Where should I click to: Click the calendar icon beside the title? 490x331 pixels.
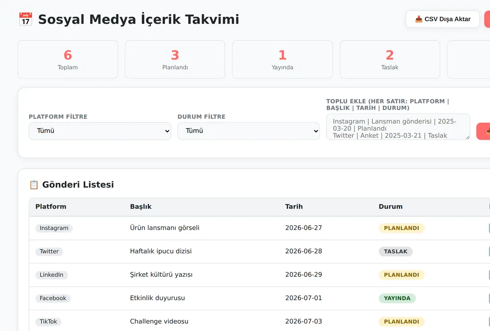25,19
